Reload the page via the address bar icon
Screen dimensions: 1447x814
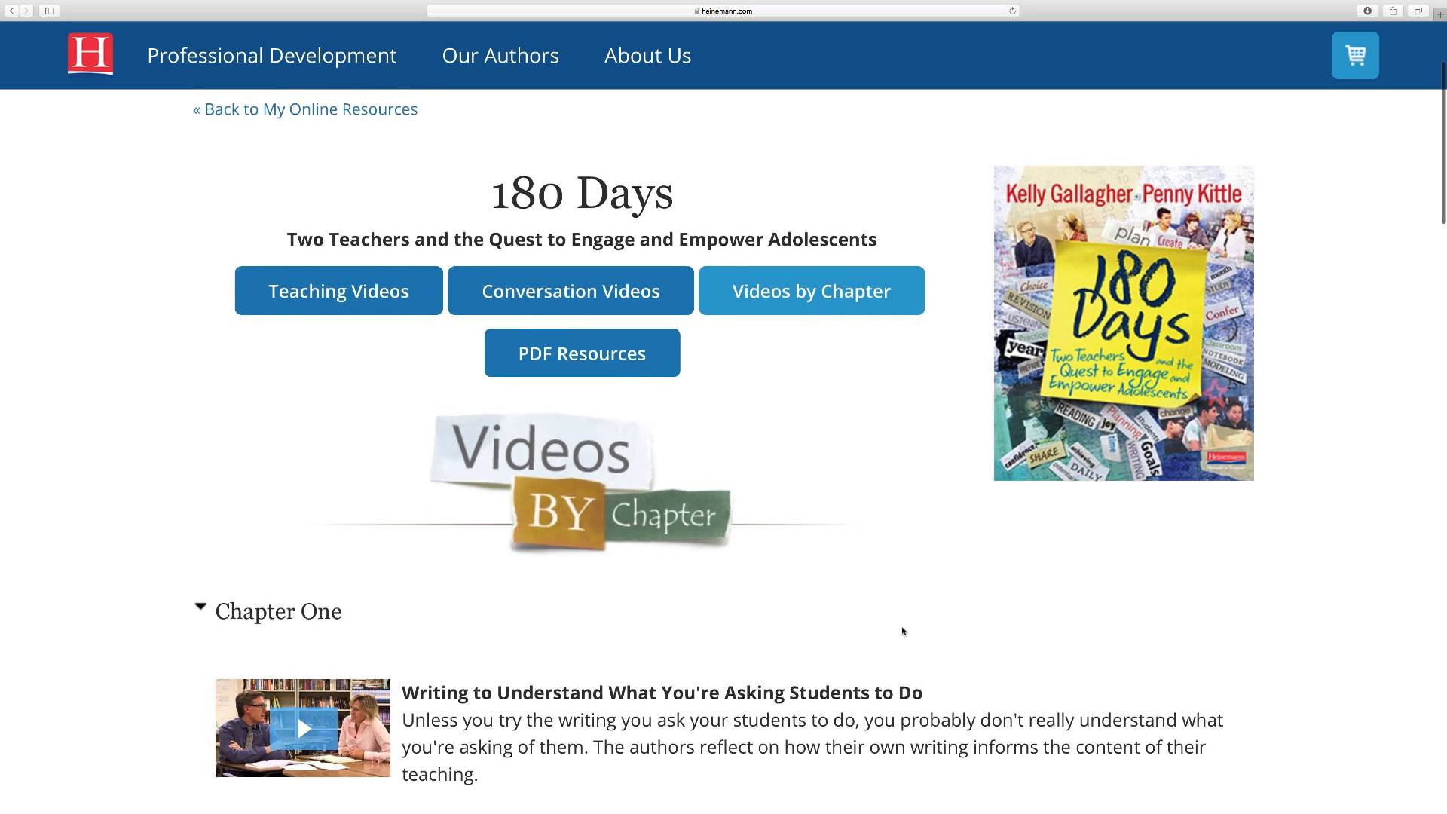point(1012,11)
